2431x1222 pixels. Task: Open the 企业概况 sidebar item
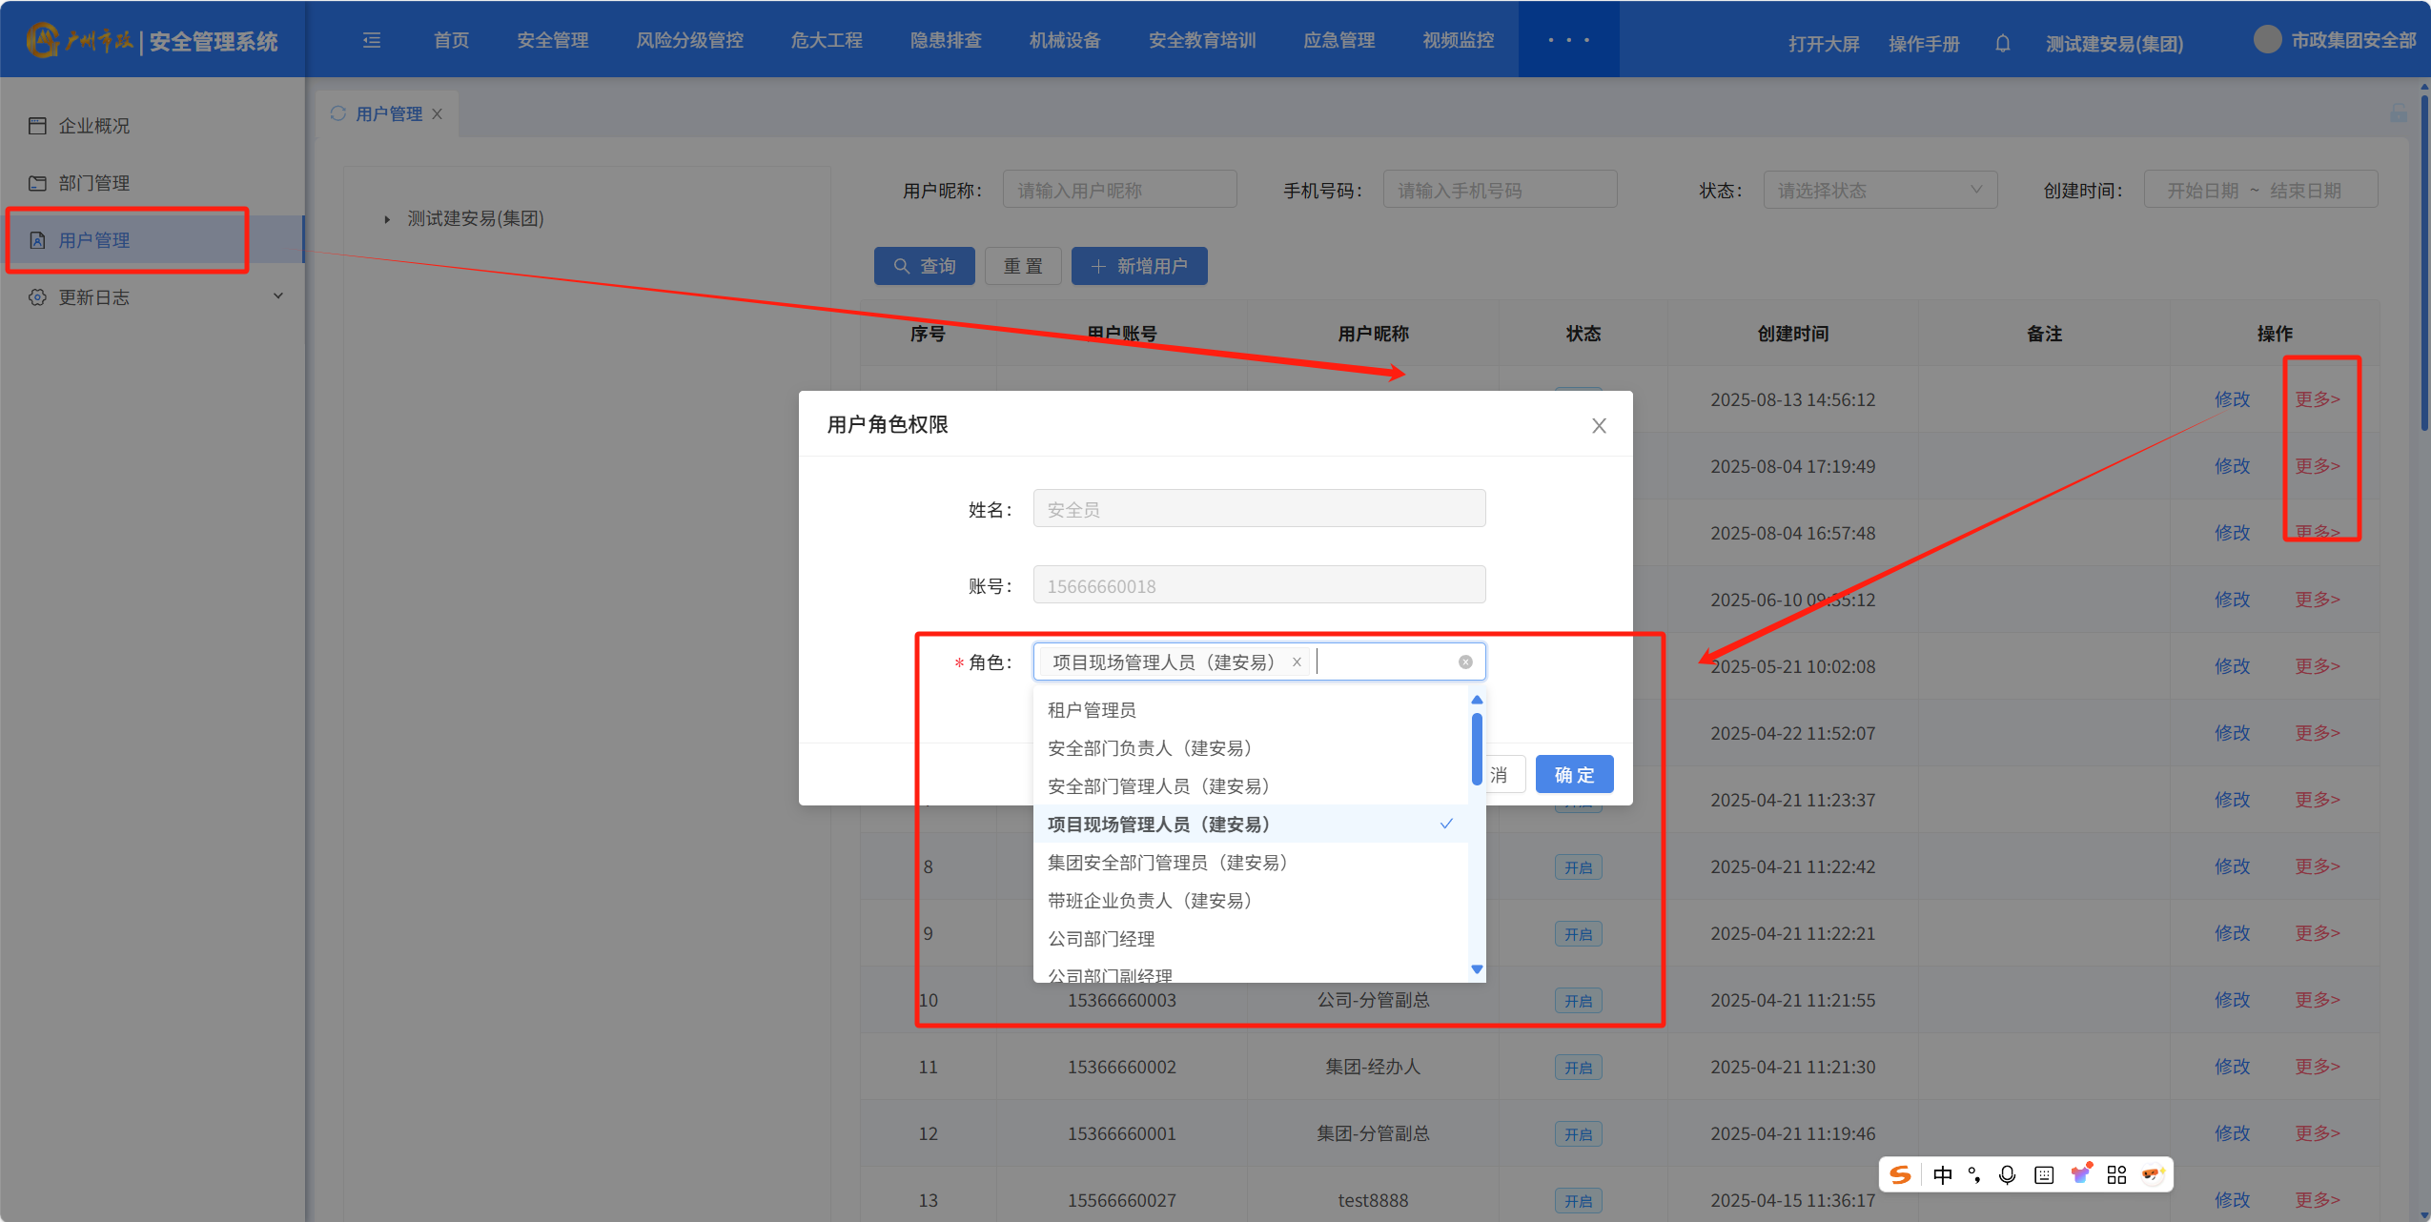(93, 126)
